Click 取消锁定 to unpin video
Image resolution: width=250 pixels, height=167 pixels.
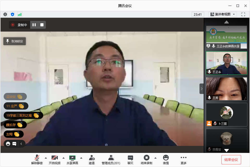[x=15, y=41]
